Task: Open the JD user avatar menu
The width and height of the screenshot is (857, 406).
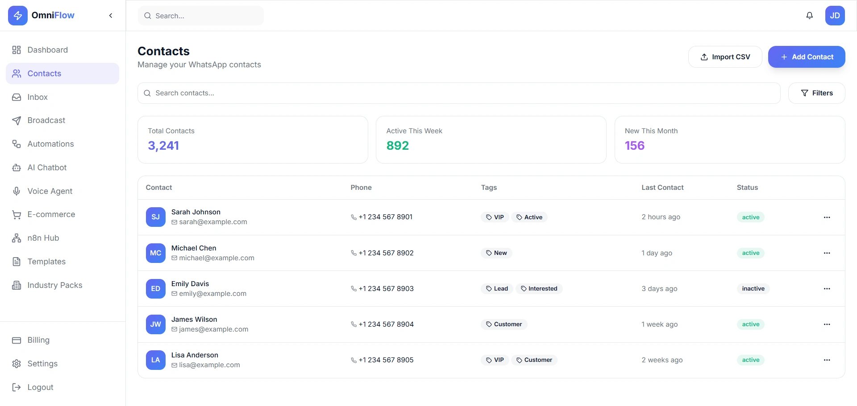Action: click(835, 16)
